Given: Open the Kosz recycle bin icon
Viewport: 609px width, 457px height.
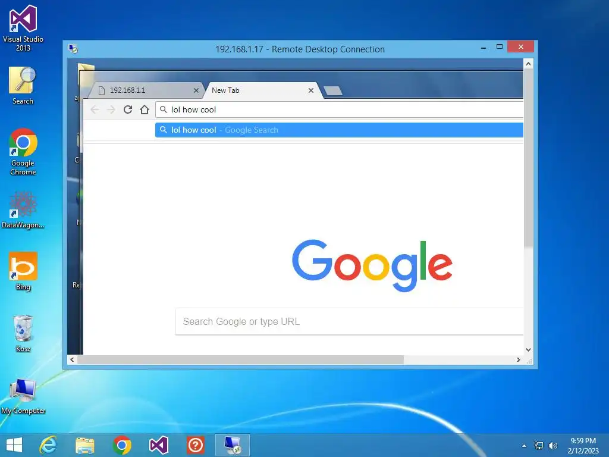Looking at the screenshot, I should coord(23,333).
